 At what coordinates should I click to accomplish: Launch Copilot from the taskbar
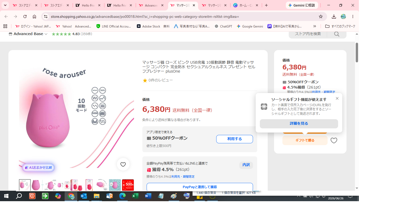click(58, 196)
